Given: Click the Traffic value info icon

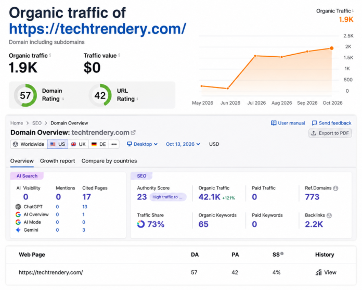Looking at the screenshot, I should [119, 55].
